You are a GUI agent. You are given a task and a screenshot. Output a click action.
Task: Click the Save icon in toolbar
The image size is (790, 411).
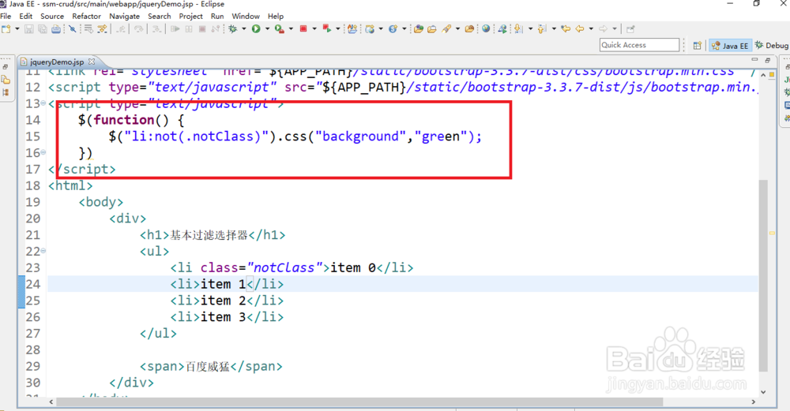tap(28, 29)
